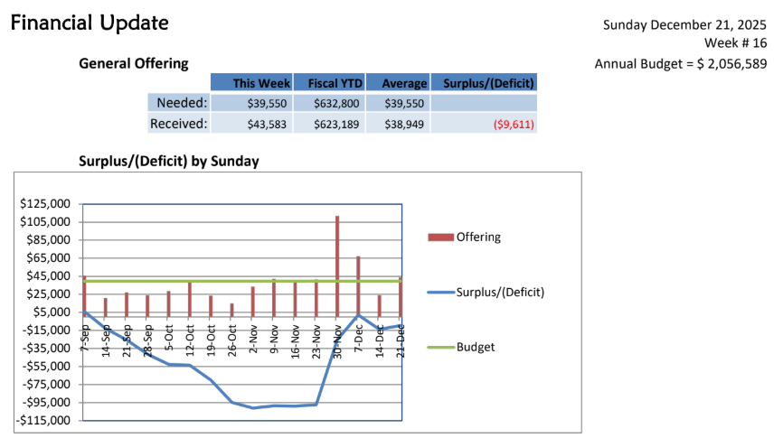Click the "Financial Update" title
783x438 pixels.
tap(90, 23)
